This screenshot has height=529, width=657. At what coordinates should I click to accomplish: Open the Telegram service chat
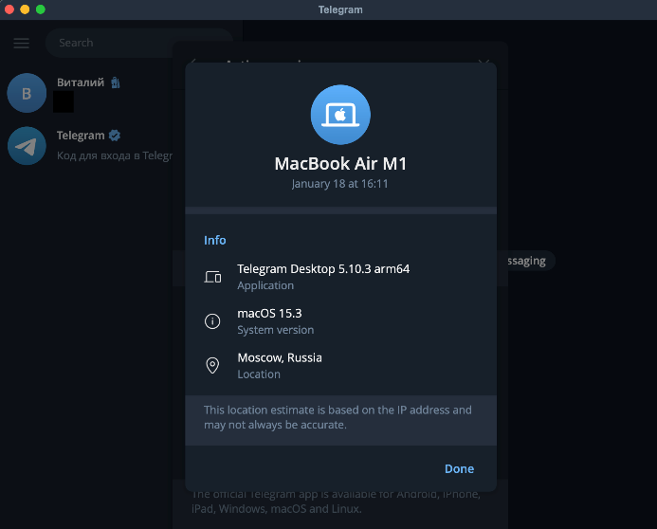click(86, 146)
